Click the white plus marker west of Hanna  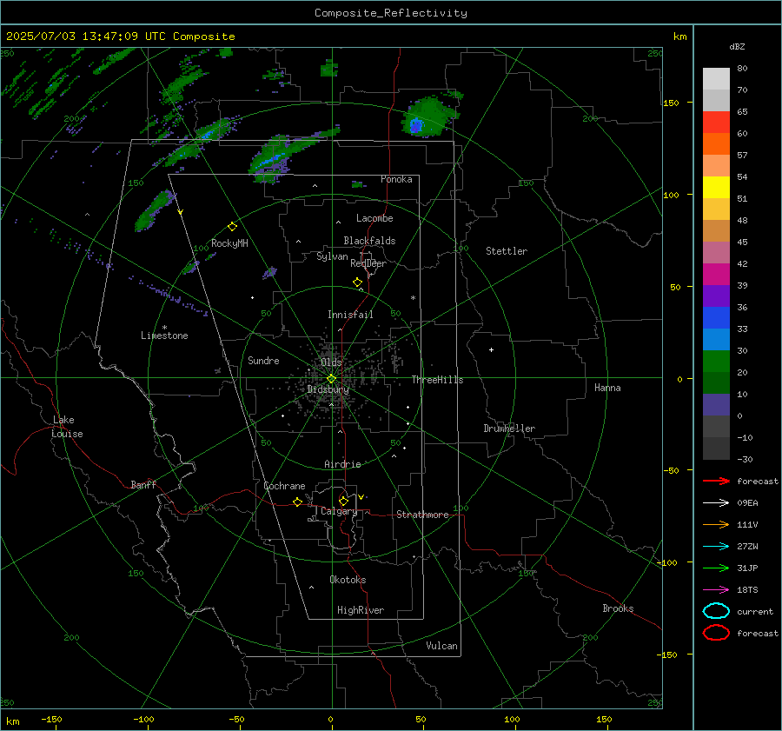click(491, 349)
